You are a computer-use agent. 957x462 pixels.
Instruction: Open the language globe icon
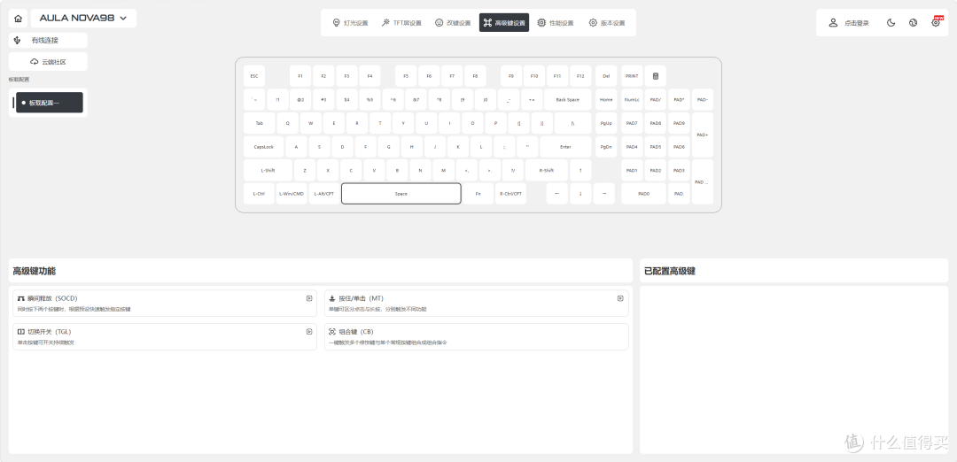pyautogui.click(x=913, y=22)
